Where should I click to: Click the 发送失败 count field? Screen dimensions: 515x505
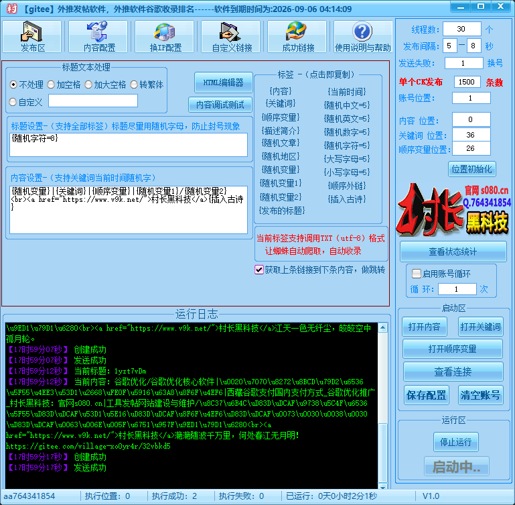463,63
